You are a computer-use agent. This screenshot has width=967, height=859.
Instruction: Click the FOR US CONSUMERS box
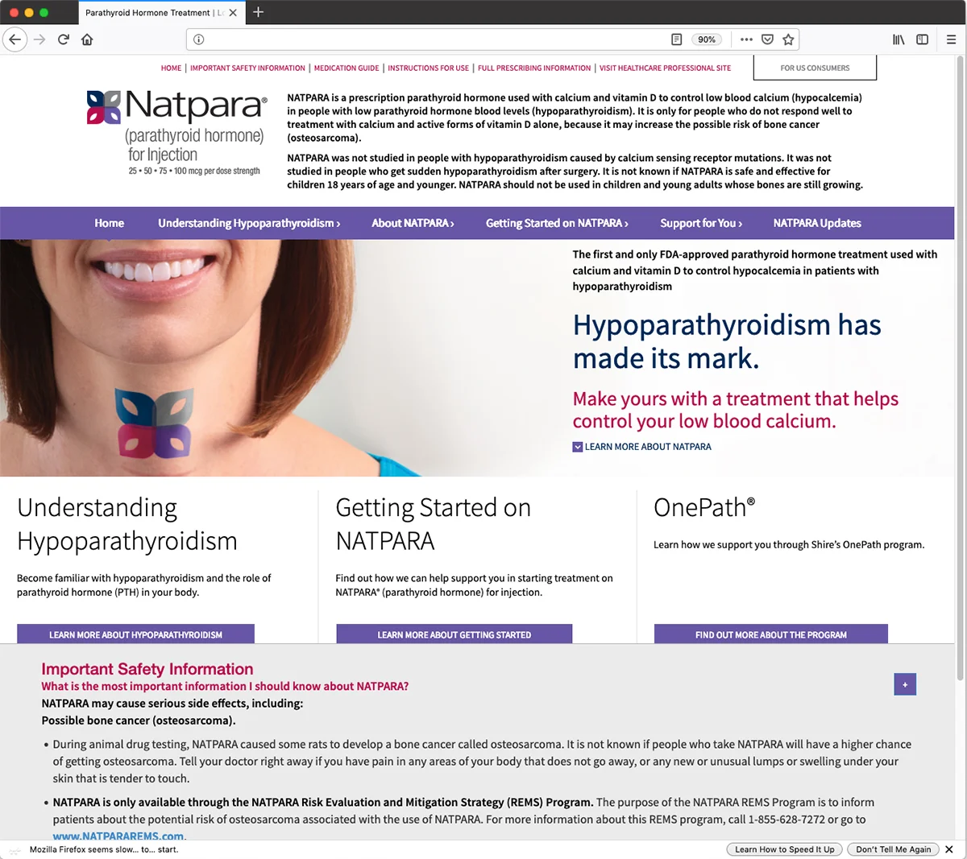coord(815,68)
